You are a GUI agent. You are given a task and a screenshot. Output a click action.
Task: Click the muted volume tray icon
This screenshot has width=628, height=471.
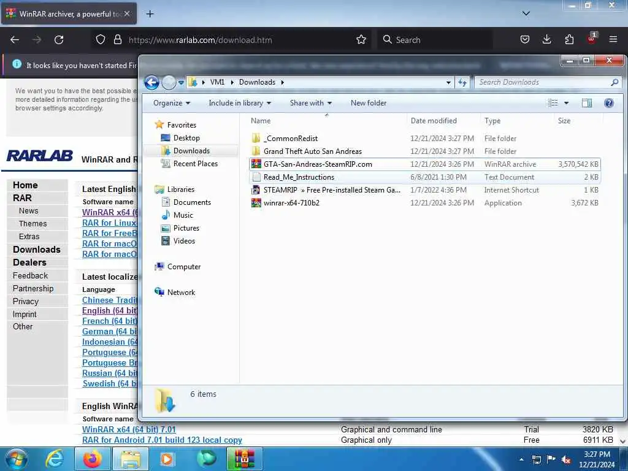click(x=566, y=460)
